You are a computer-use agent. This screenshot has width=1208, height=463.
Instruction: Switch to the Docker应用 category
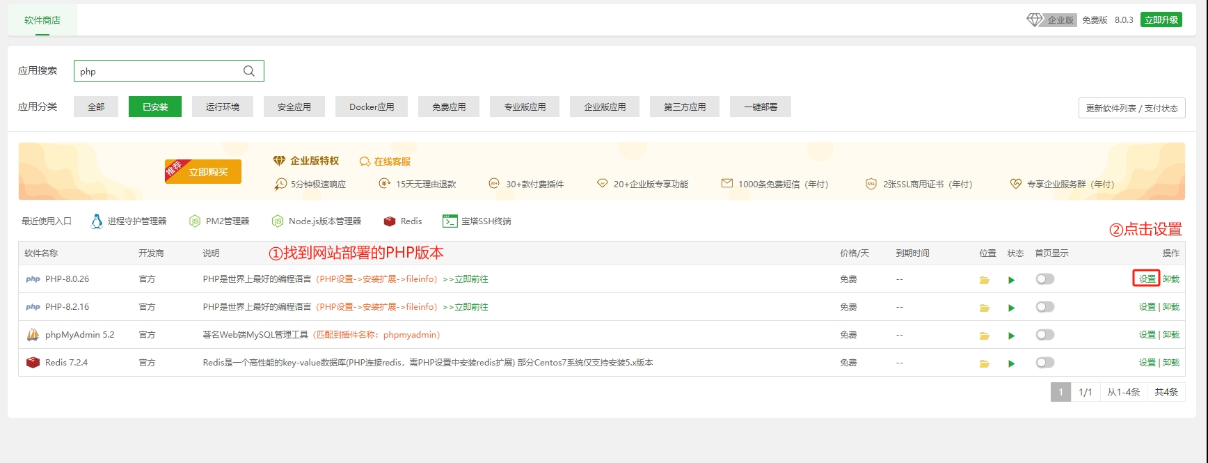coord(372,107)
